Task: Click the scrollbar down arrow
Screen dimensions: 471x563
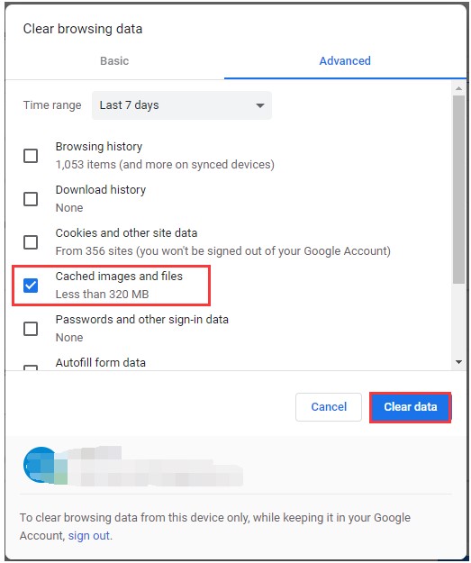Action: [x=458, y=362]
